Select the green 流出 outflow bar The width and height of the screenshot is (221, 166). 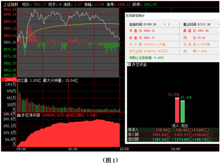tap(183, 111)
